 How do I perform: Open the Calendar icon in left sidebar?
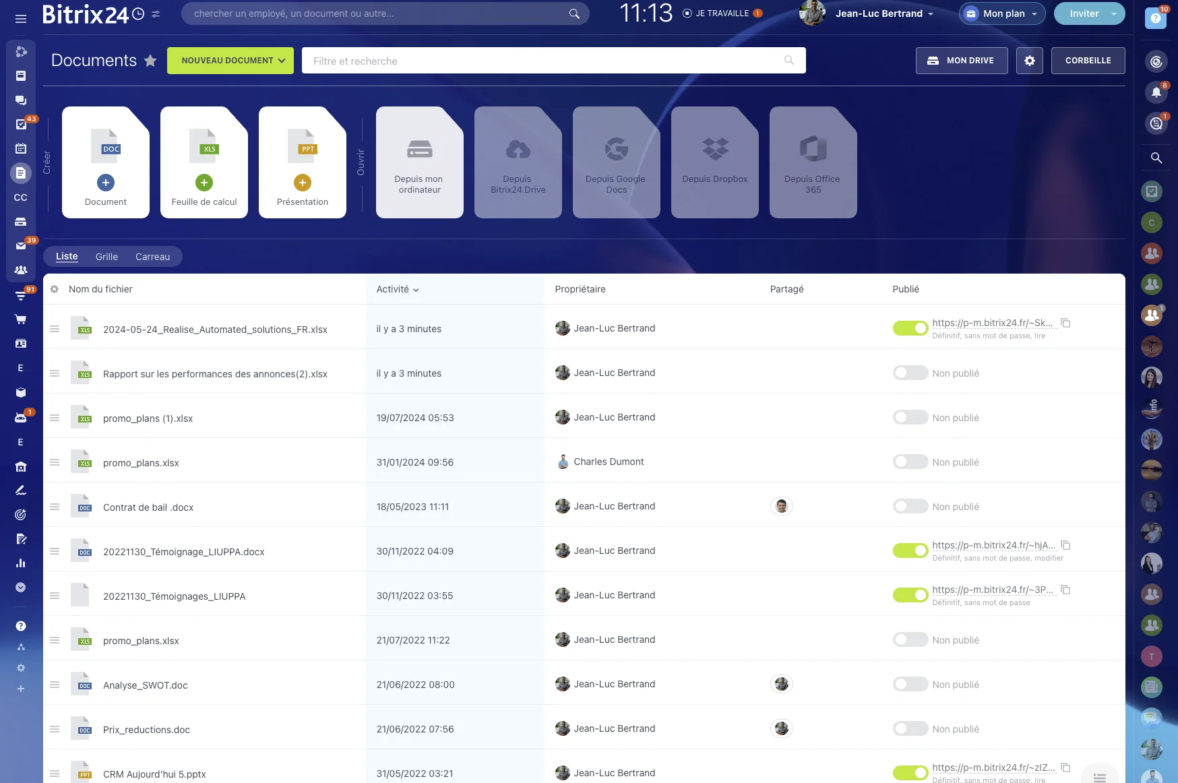(x=21, y=149)
